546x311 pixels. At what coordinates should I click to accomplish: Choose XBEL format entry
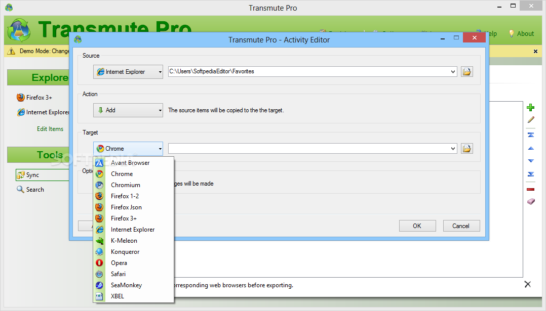(x=133, y=296)
